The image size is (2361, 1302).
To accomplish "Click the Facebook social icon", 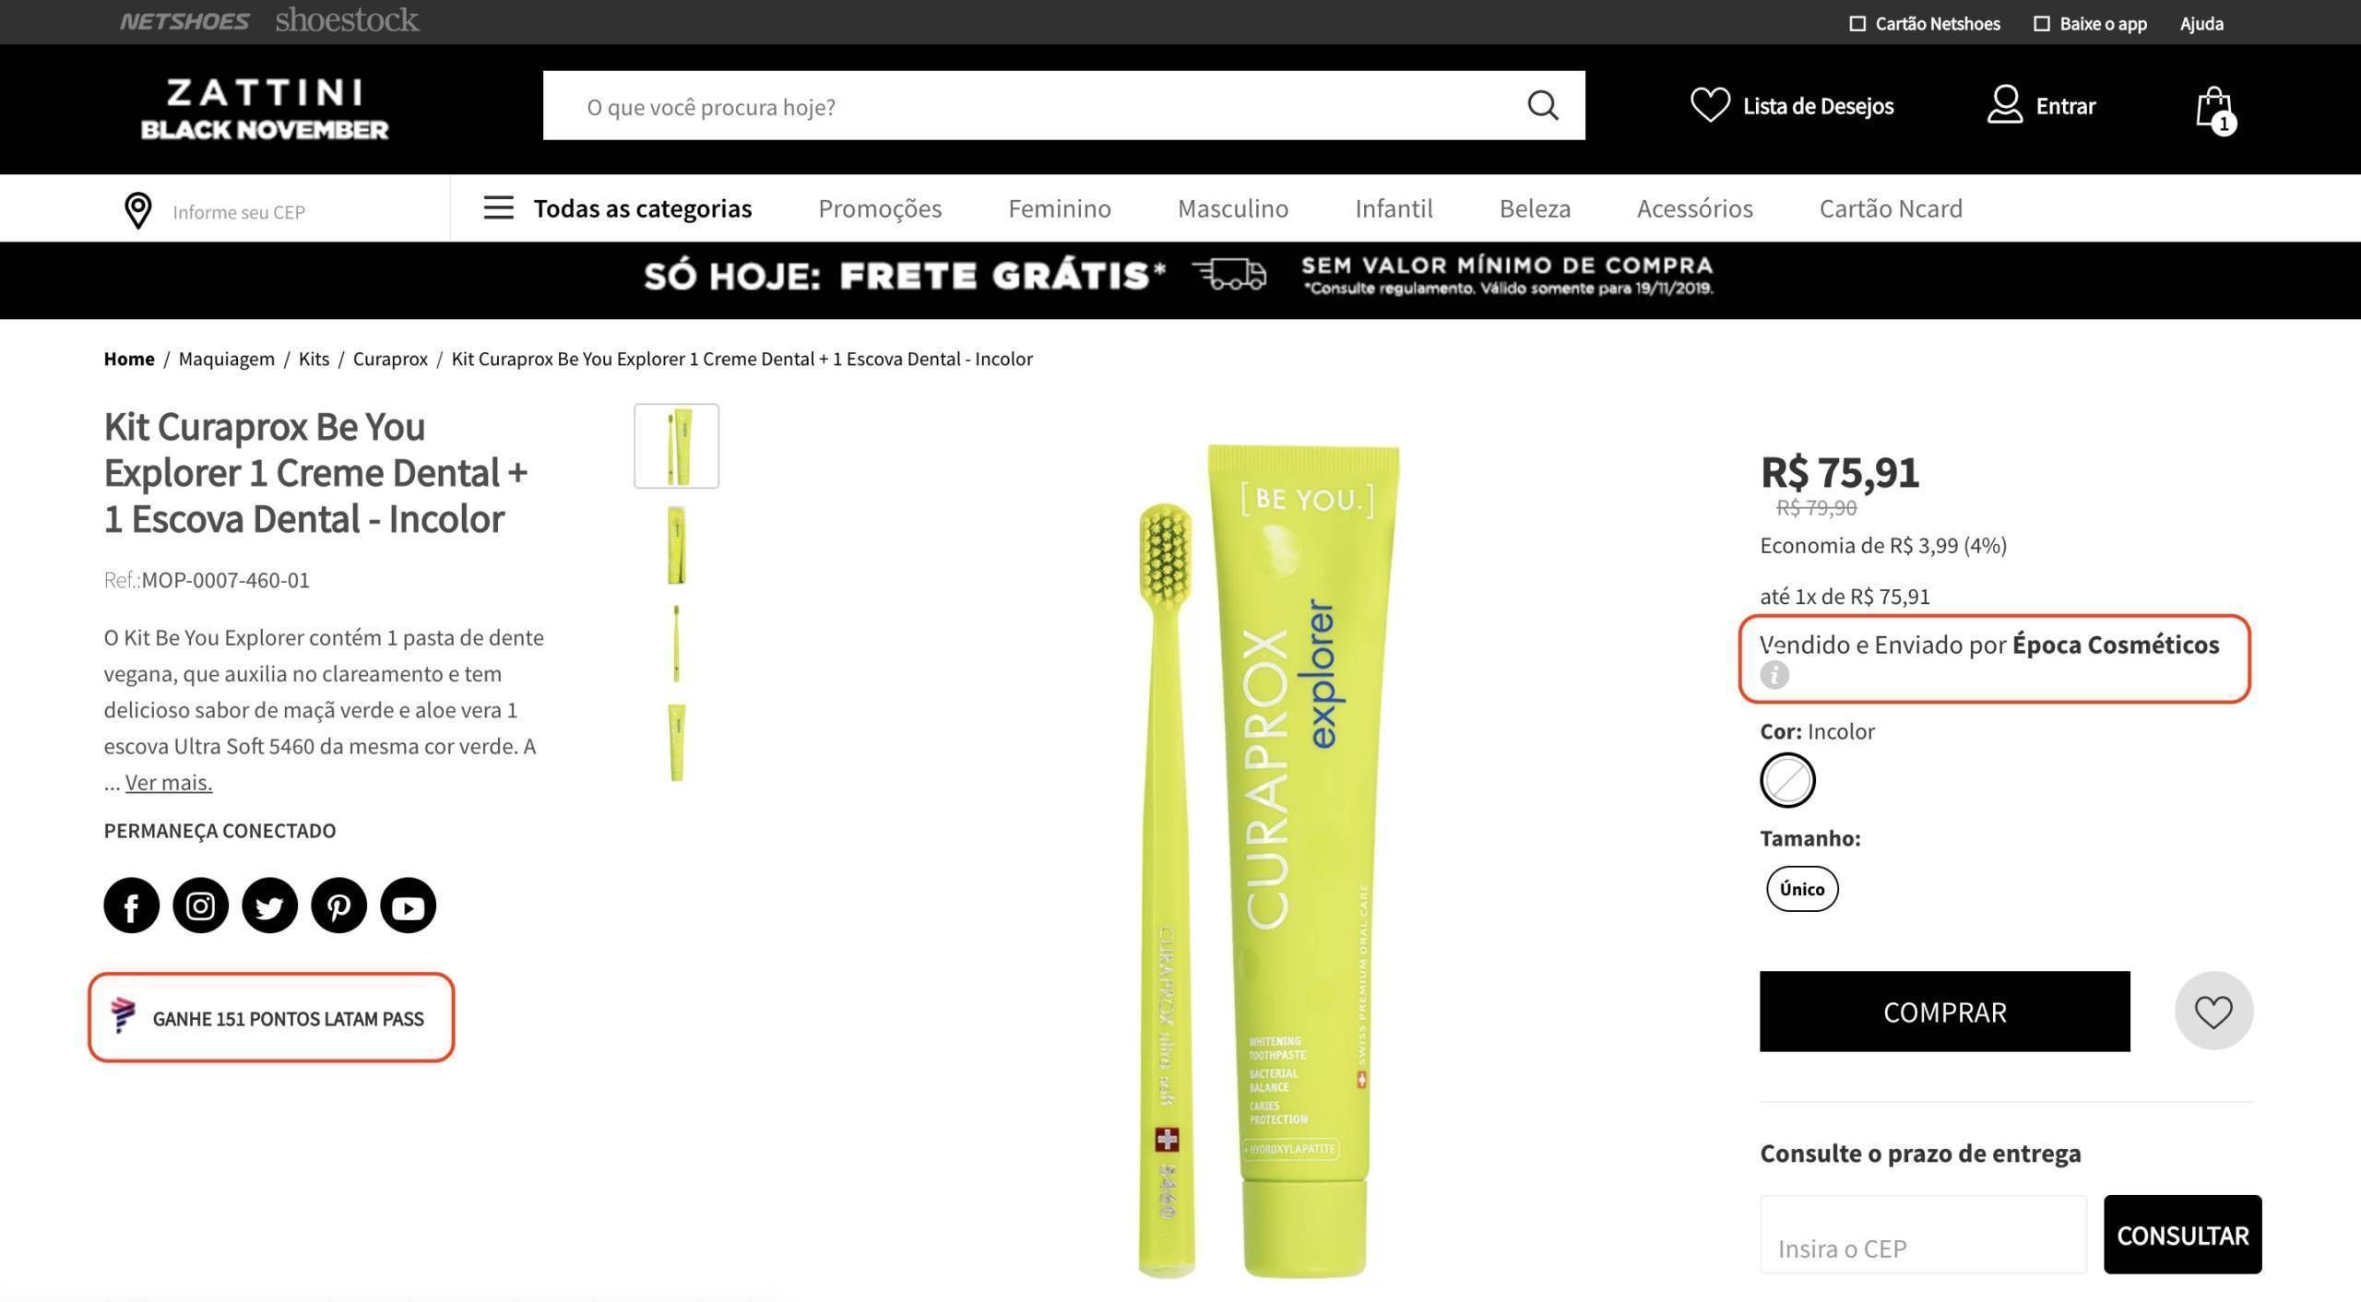I will 131,905.
